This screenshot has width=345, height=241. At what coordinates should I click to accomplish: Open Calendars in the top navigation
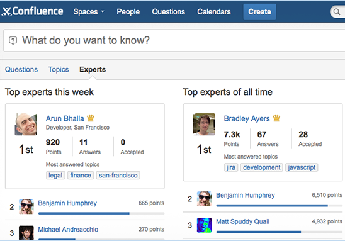(x=214, y=12)
